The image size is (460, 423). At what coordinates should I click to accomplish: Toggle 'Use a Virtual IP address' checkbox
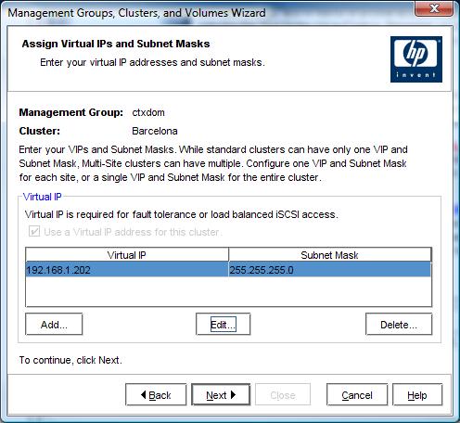point(34,231)
